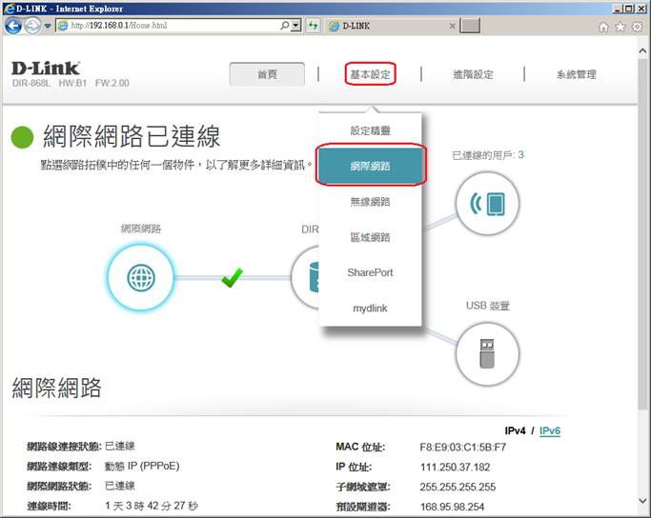
Task: Click the address bar refresh icon
Action: click(312, 26)
